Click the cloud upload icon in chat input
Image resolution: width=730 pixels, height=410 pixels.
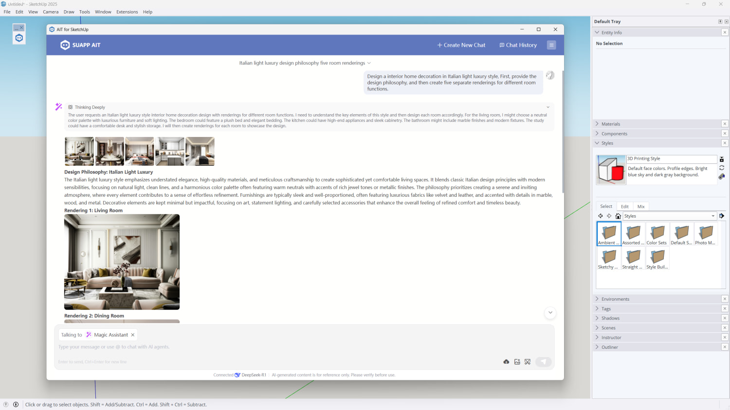tap(506, 362)
